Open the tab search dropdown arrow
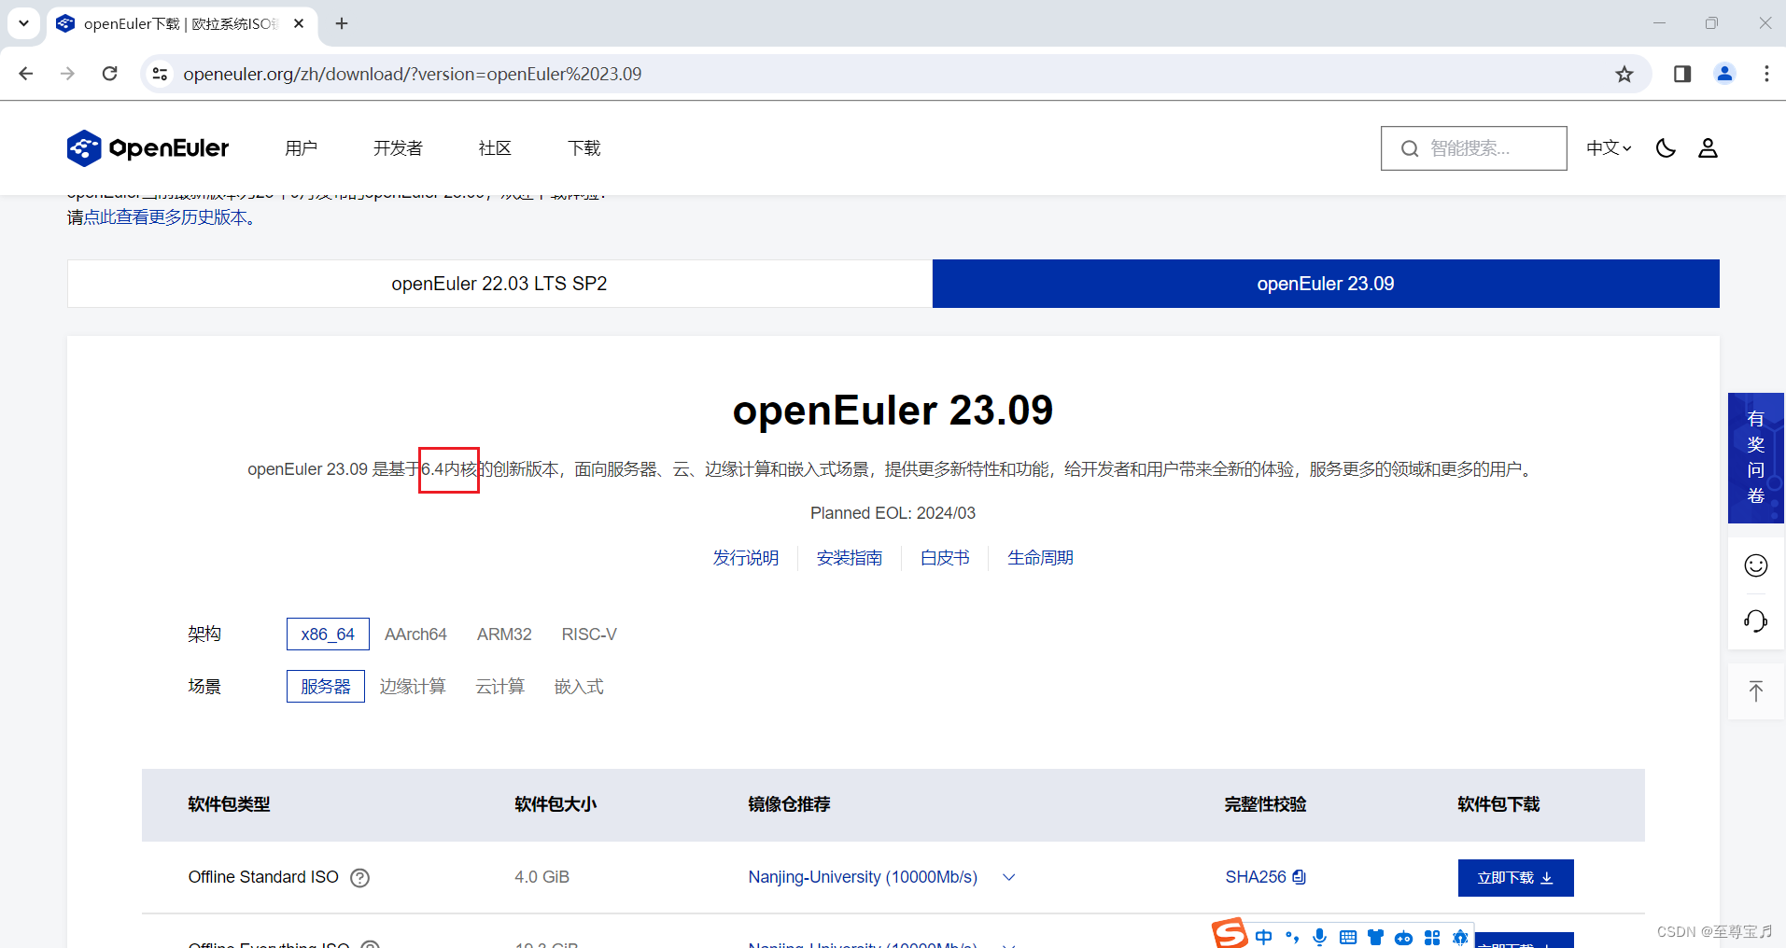This screenshot has width=1786, height=948. (x=23, y=23)
